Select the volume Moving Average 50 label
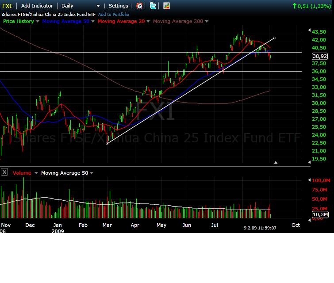The height and width of the screenshot is (283, 334). pos(65,173)
